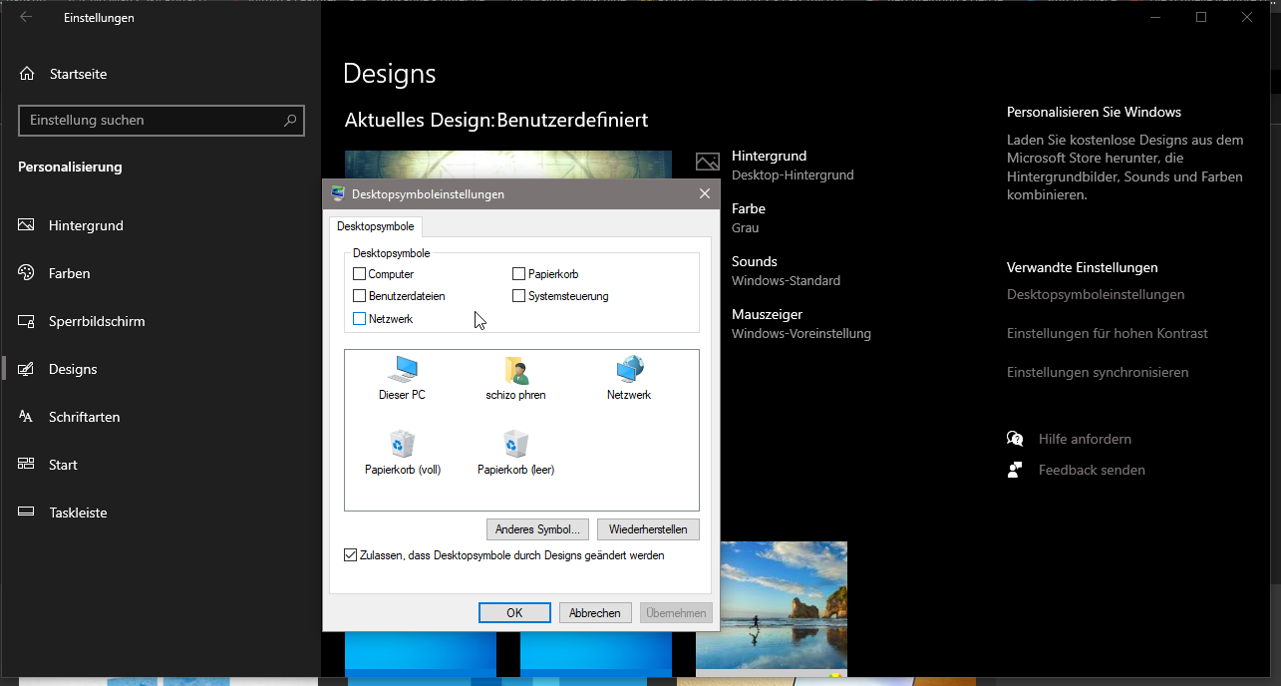Click the Farben palette icon

(x=27, y=273)
